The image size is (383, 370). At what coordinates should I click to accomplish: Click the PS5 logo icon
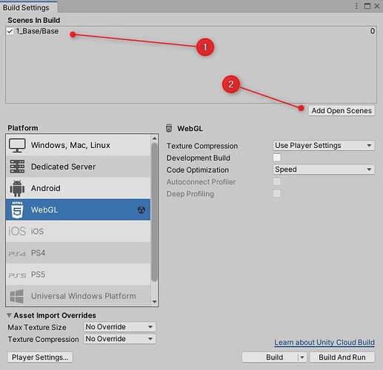(x=17, y=275)
